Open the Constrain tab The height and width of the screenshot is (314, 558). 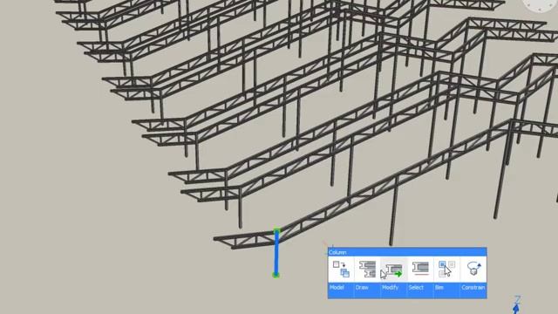[x=473, y=287]
